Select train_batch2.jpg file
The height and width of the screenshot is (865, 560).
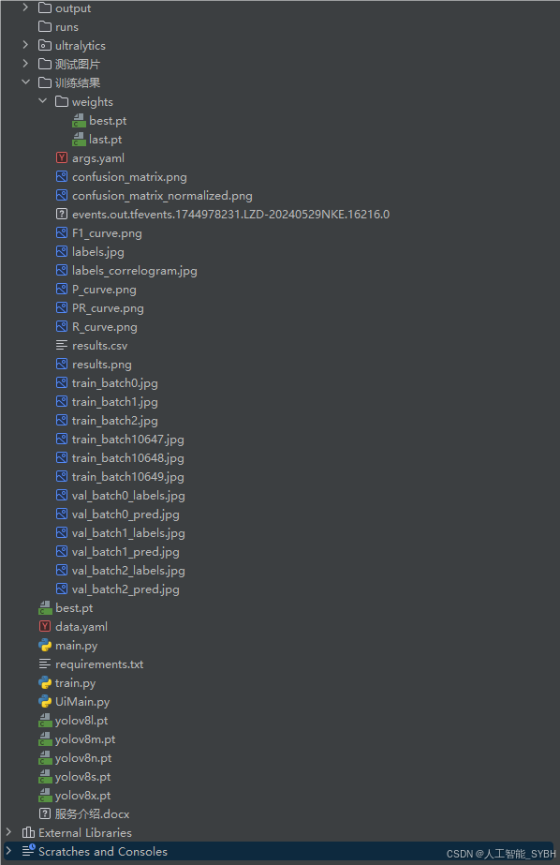(114, 421)
